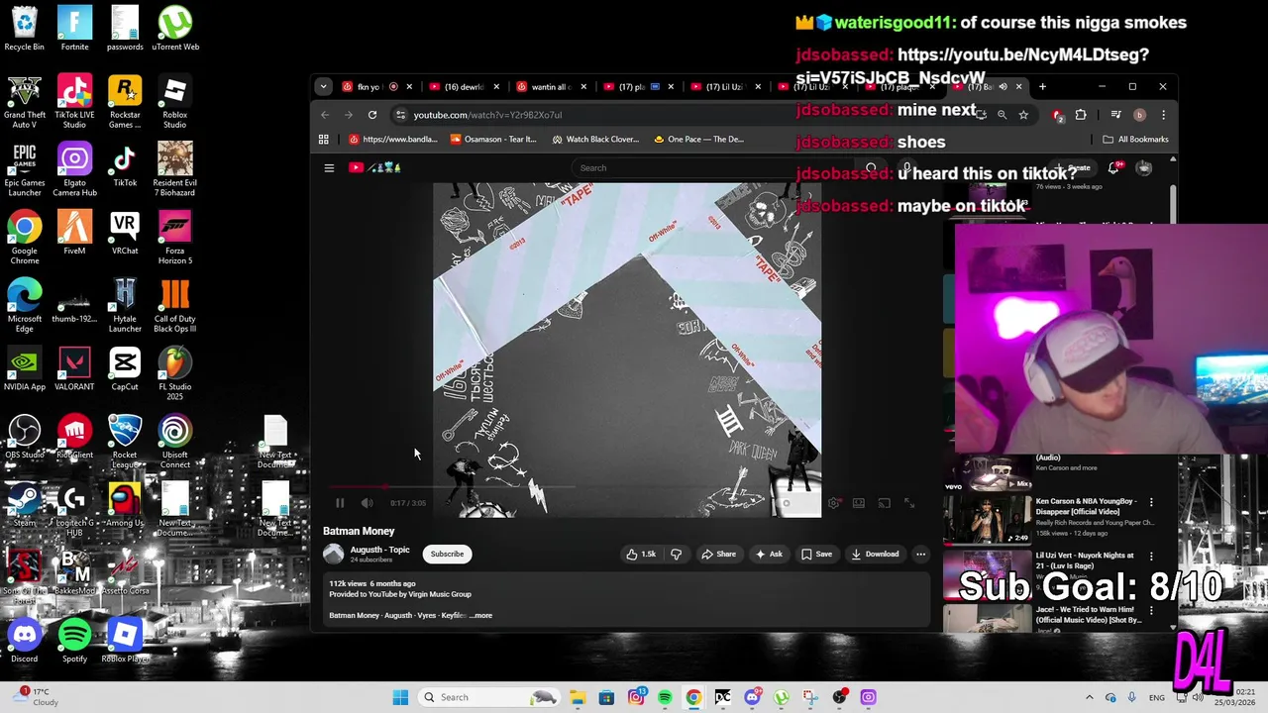Open Chrome tab search dropdown arrow
The image size is (1268, 713).
(x=323, y=86)
